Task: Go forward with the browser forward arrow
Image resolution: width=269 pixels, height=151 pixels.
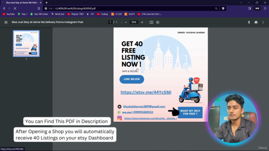Action: (x=9, y=8)
